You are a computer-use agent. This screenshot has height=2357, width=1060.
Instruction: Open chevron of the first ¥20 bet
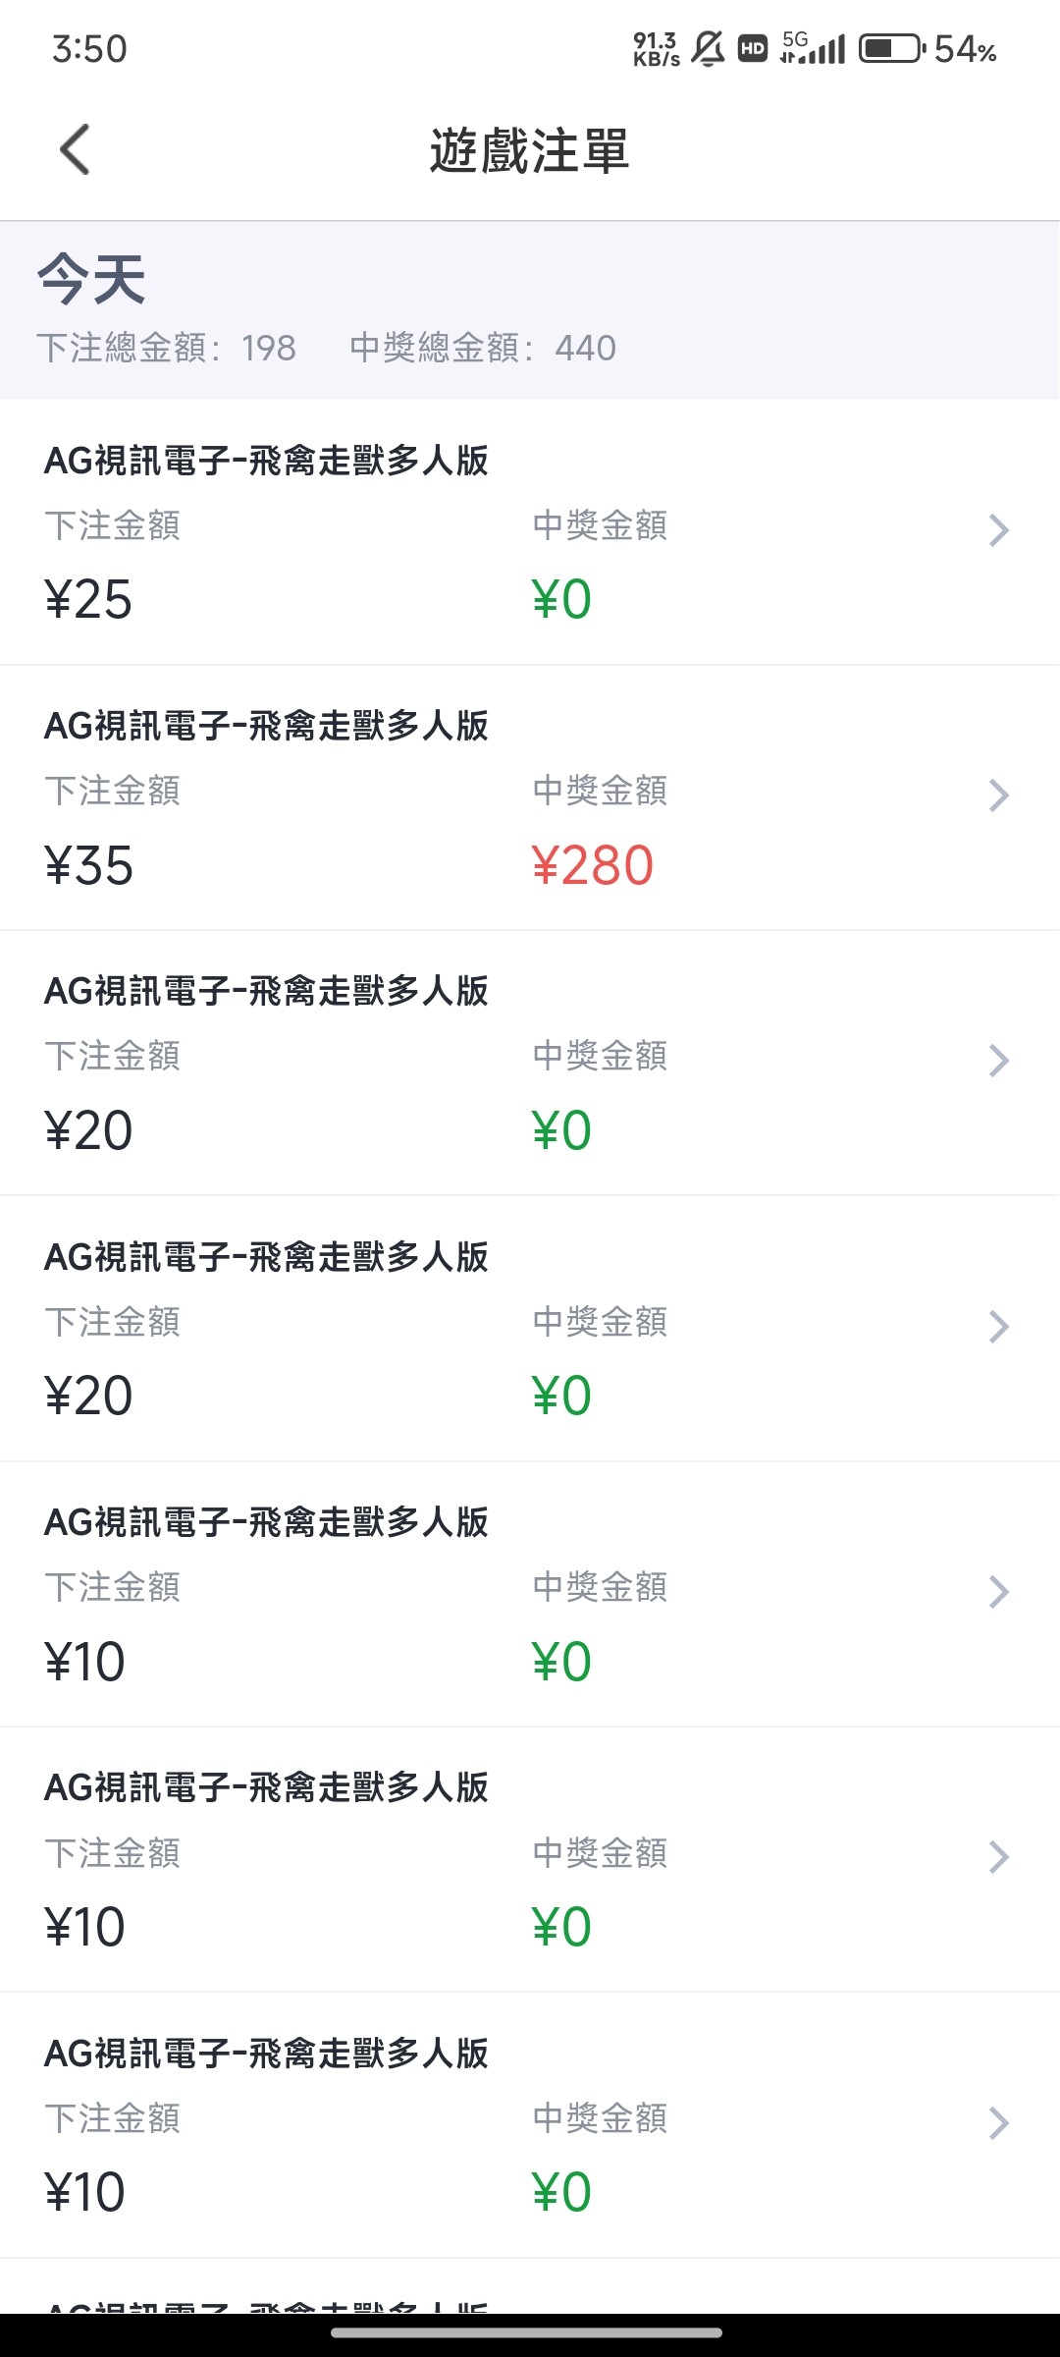(x=998, y=1061)
